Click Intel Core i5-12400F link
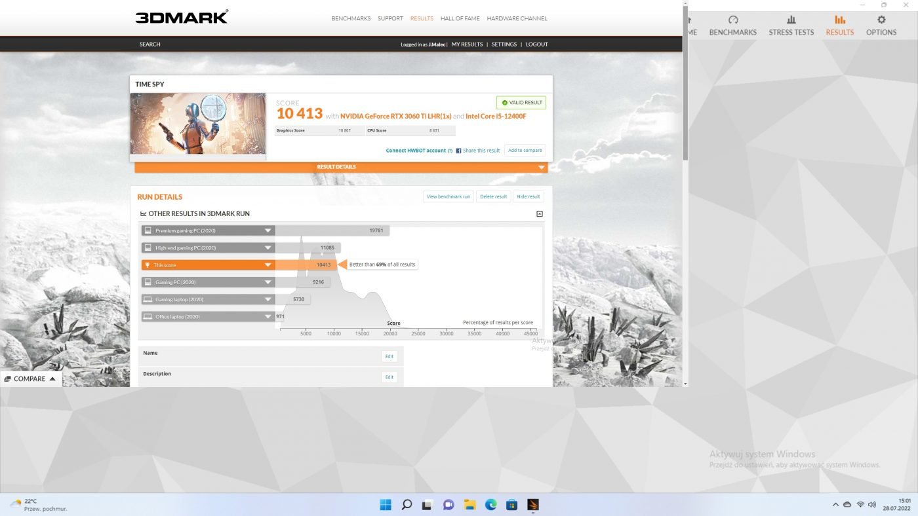The height and width of the screenshot is (516, 918). (x=496, y=117)
